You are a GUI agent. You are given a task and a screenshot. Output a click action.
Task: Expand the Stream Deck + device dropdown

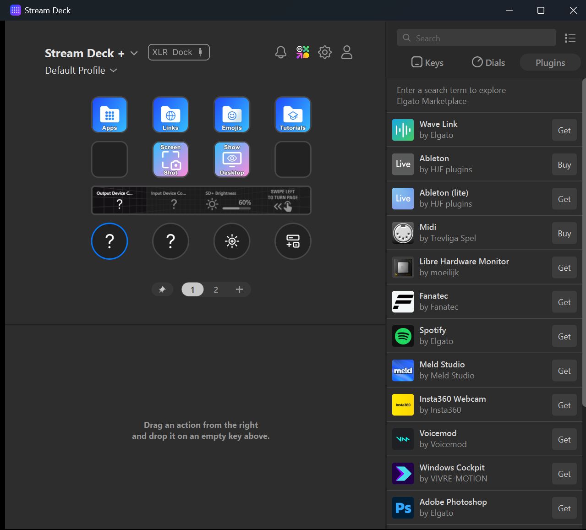click(x=134, y=53)
